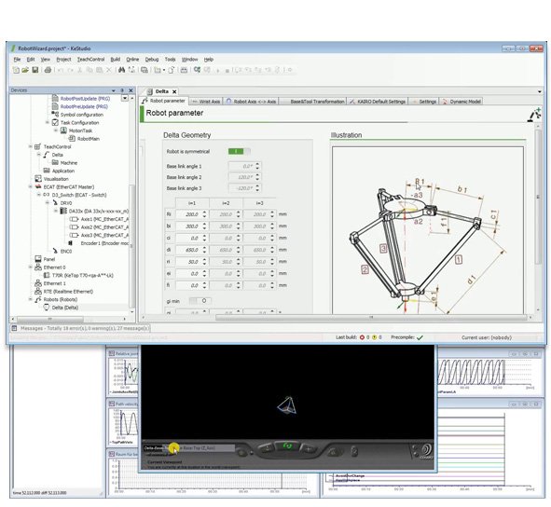Viewport: 551px width, 507px height.
Task: Collapse the TeachControl tree node
Action: click(31, 146)
